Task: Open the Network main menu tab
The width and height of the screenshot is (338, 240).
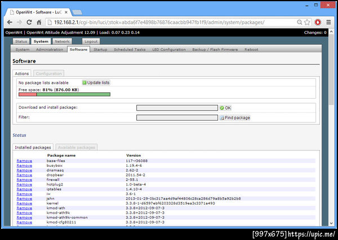Action: pos(62,41)
